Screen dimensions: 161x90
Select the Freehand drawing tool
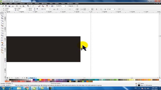[2, 23]
